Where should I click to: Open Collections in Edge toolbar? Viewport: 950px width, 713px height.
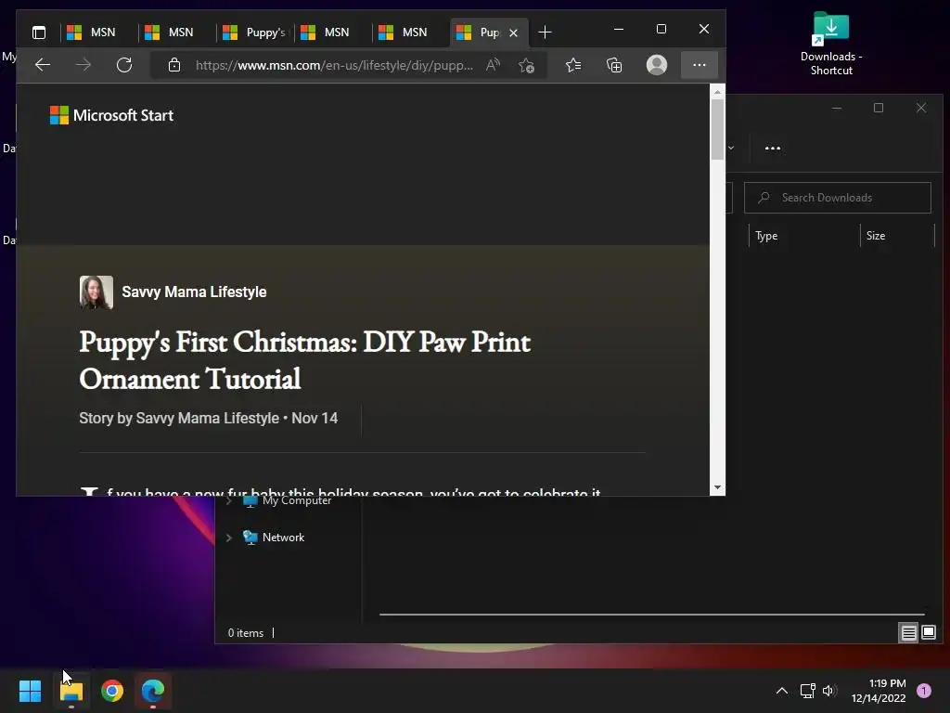pyautogui.click(x=614, y=65)
